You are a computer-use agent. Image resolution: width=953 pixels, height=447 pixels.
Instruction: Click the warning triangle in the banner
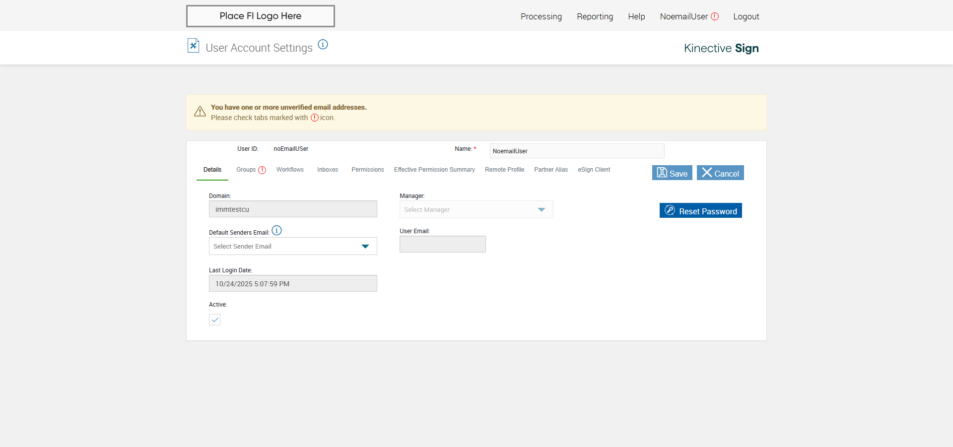tap(200, 112)
